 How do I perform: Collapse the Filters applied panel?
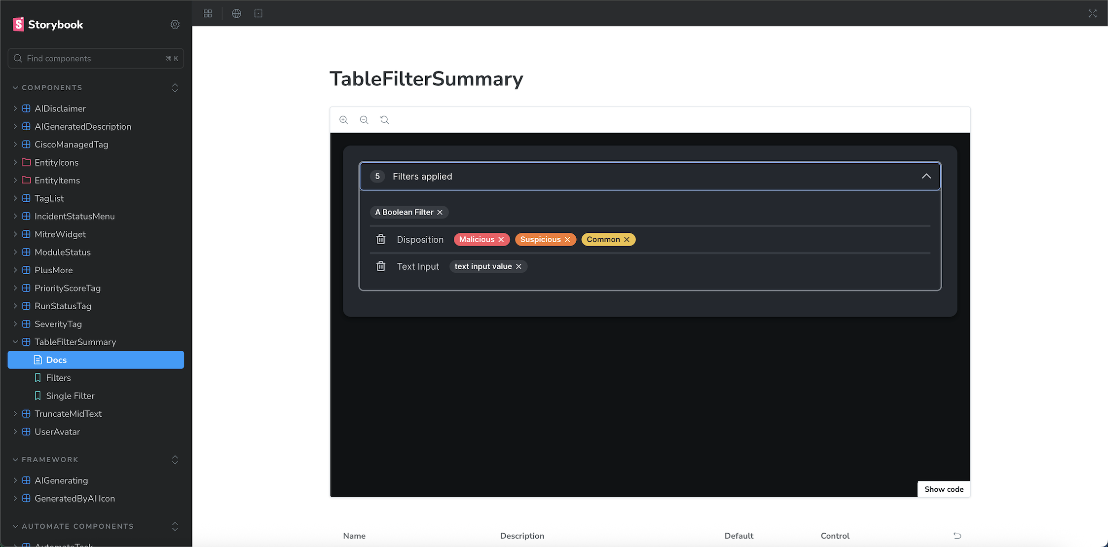[926, 176]
